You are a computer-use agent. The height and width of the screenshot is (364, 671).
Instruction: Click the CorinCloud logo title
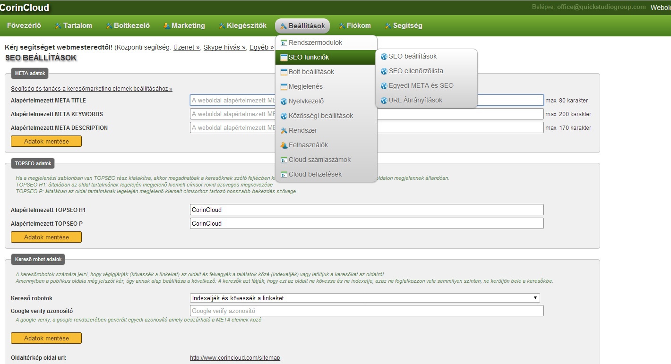pos(25,8)
